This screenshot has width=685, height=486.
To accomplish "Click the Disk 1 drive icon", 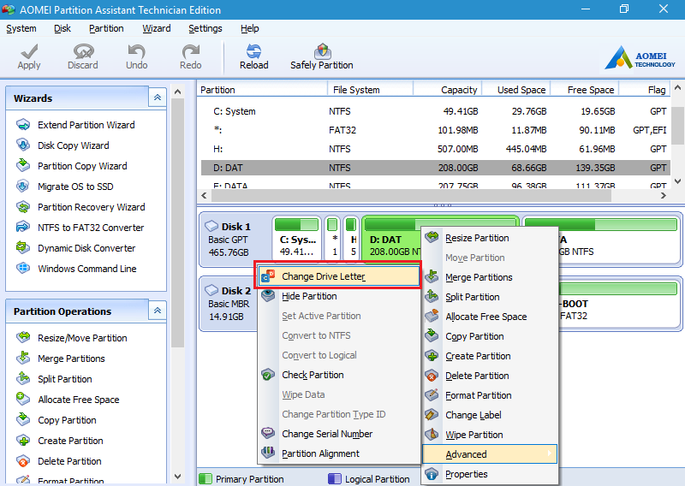I will pyautogui.click(x=211, y=226).
